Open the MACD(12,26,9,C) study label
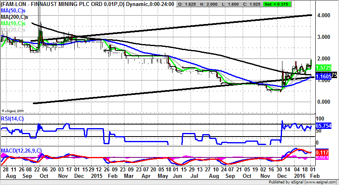The height and width of the screenshot is (185, 339). click(x=21, y=151)
